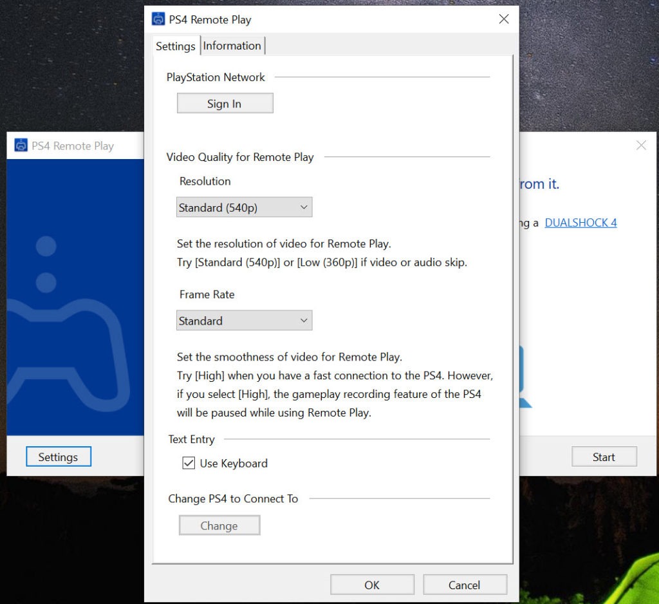Click the 'Frame Rate' label

(207, 294)
